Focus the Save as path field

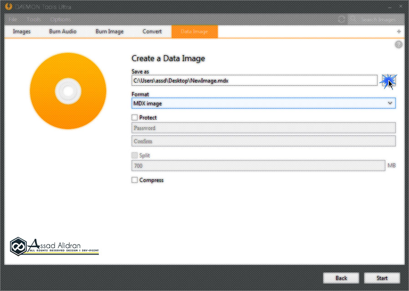(x=254, y=80)
